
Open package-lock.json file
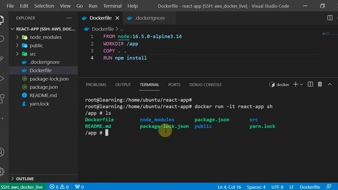(x=43, y=79)
